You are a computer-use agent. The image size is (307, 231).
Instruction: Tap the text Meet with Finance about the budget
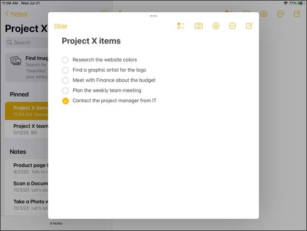pos(114,80)
